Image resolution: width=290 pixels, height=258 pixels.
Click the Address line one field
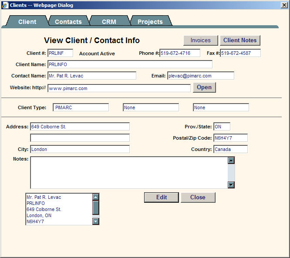[80, 127]
